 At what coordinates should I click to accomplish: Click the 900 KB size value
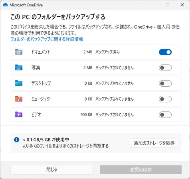point(86,115)
